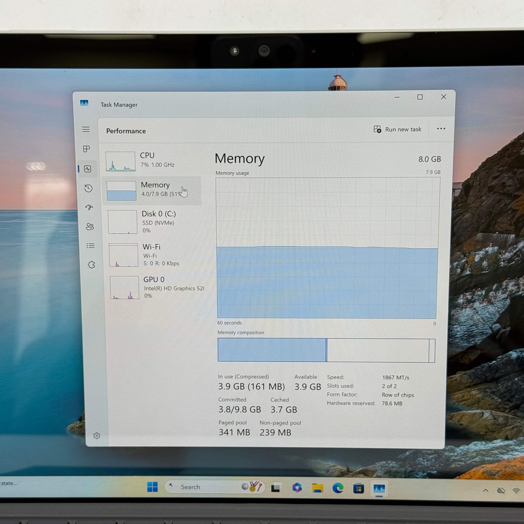Viewport: 524px width, 524px height.
Task: Open Microsoft Store from the taskbar
Action: (x=359, y=489)
